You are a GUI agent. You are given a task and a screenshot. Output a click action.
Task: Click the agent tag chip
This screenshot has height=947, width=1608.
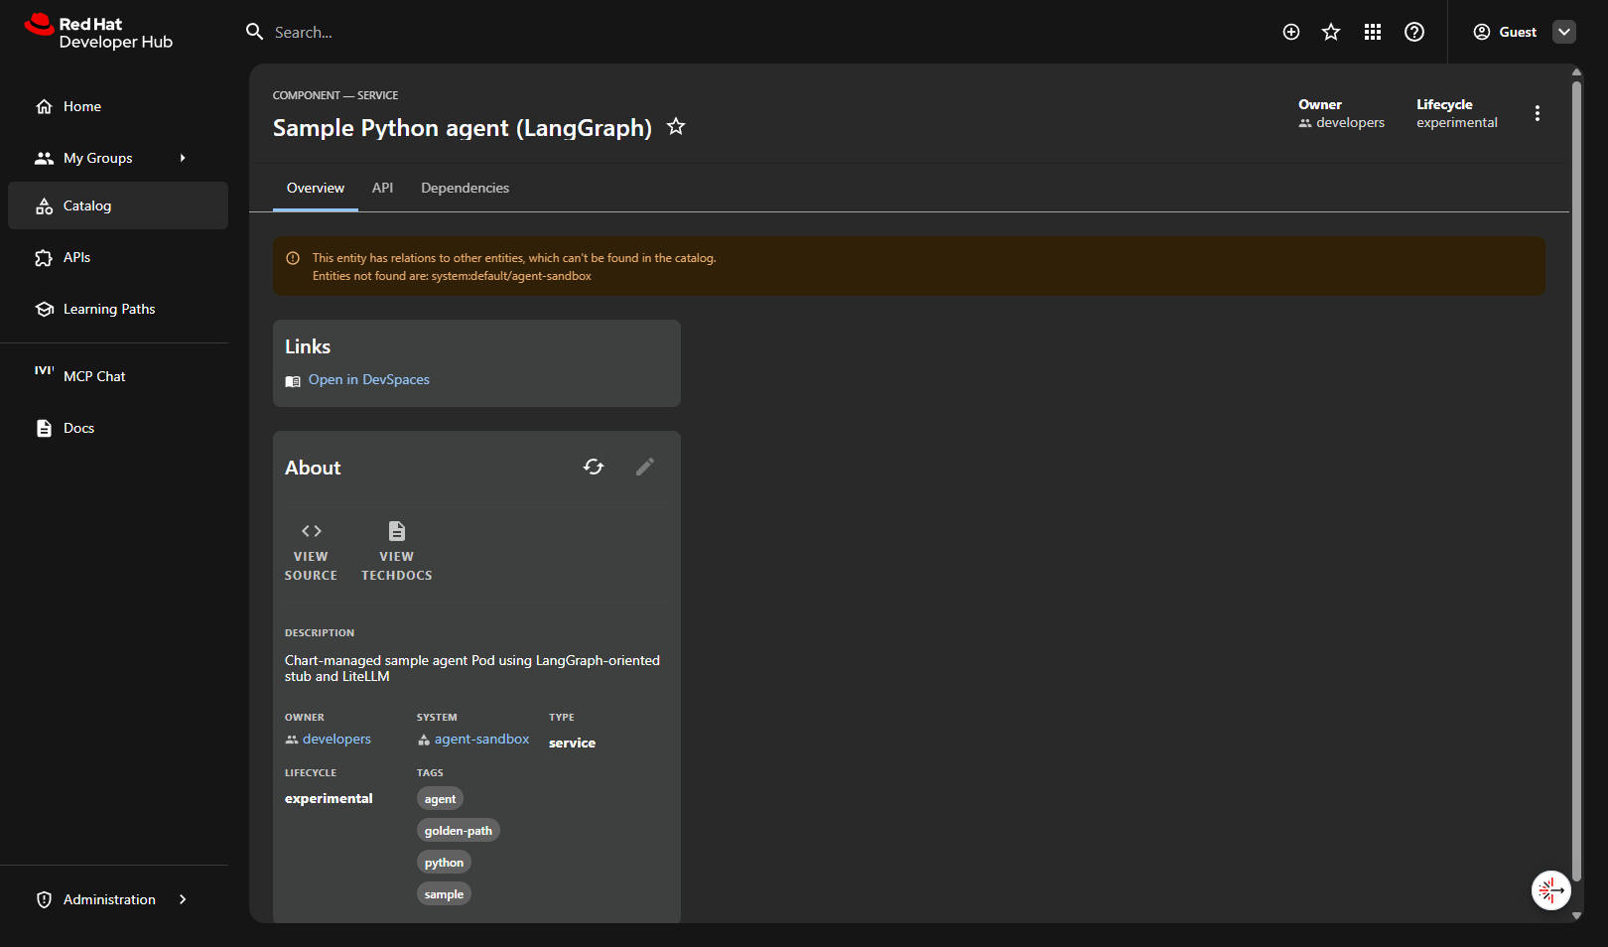point(440,799)
